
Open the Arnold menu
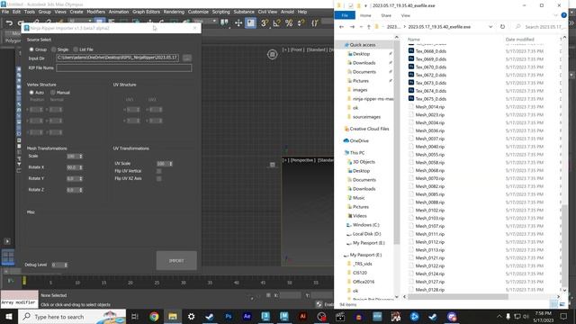pyautogui.click(x=287, y=12)
